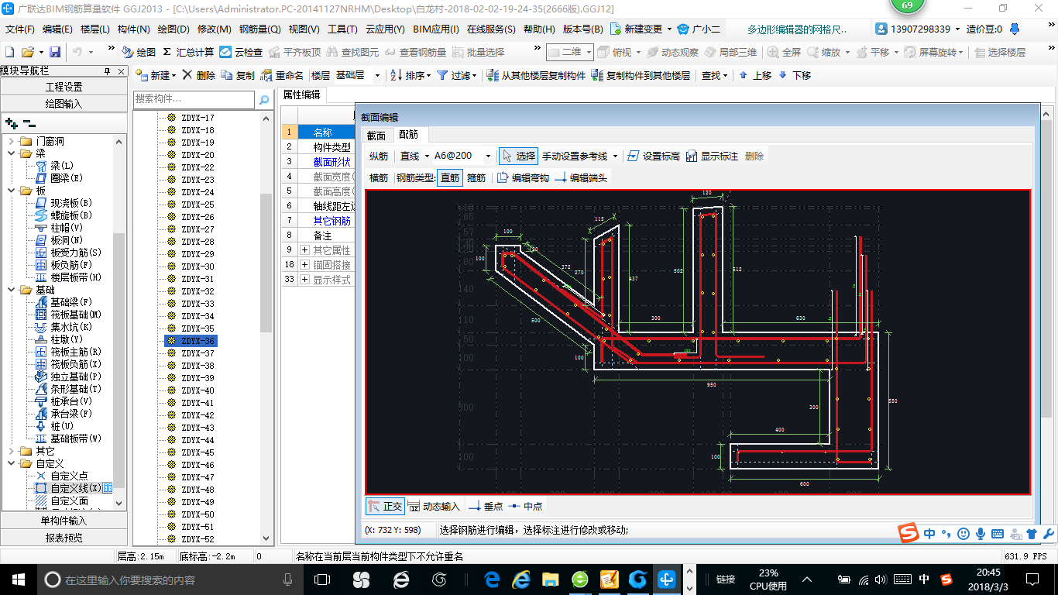
Task: Expand the 门窗洞 folder in tree
Action: point(12,141)
